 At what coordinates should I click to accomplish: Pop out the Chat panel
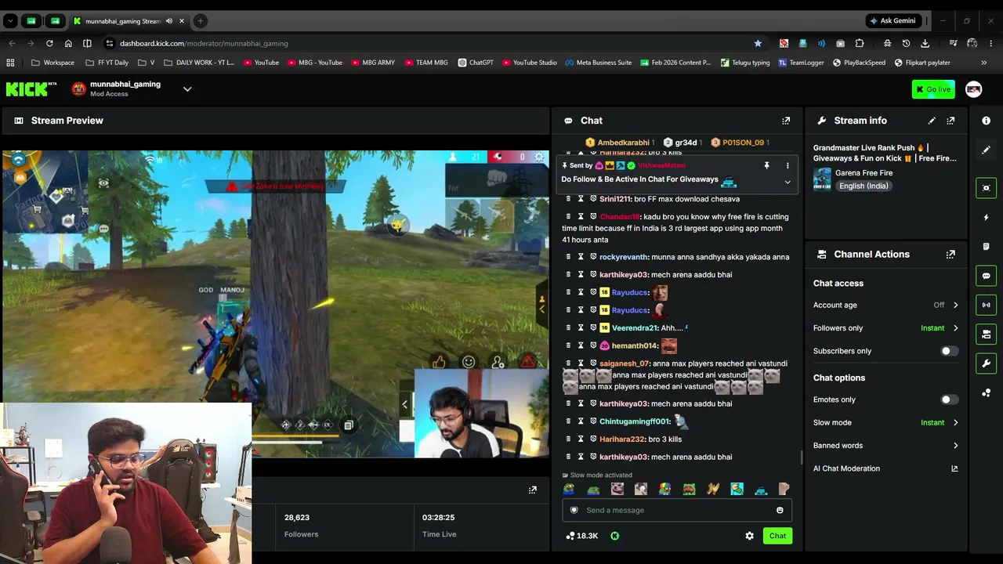[786, 121]
